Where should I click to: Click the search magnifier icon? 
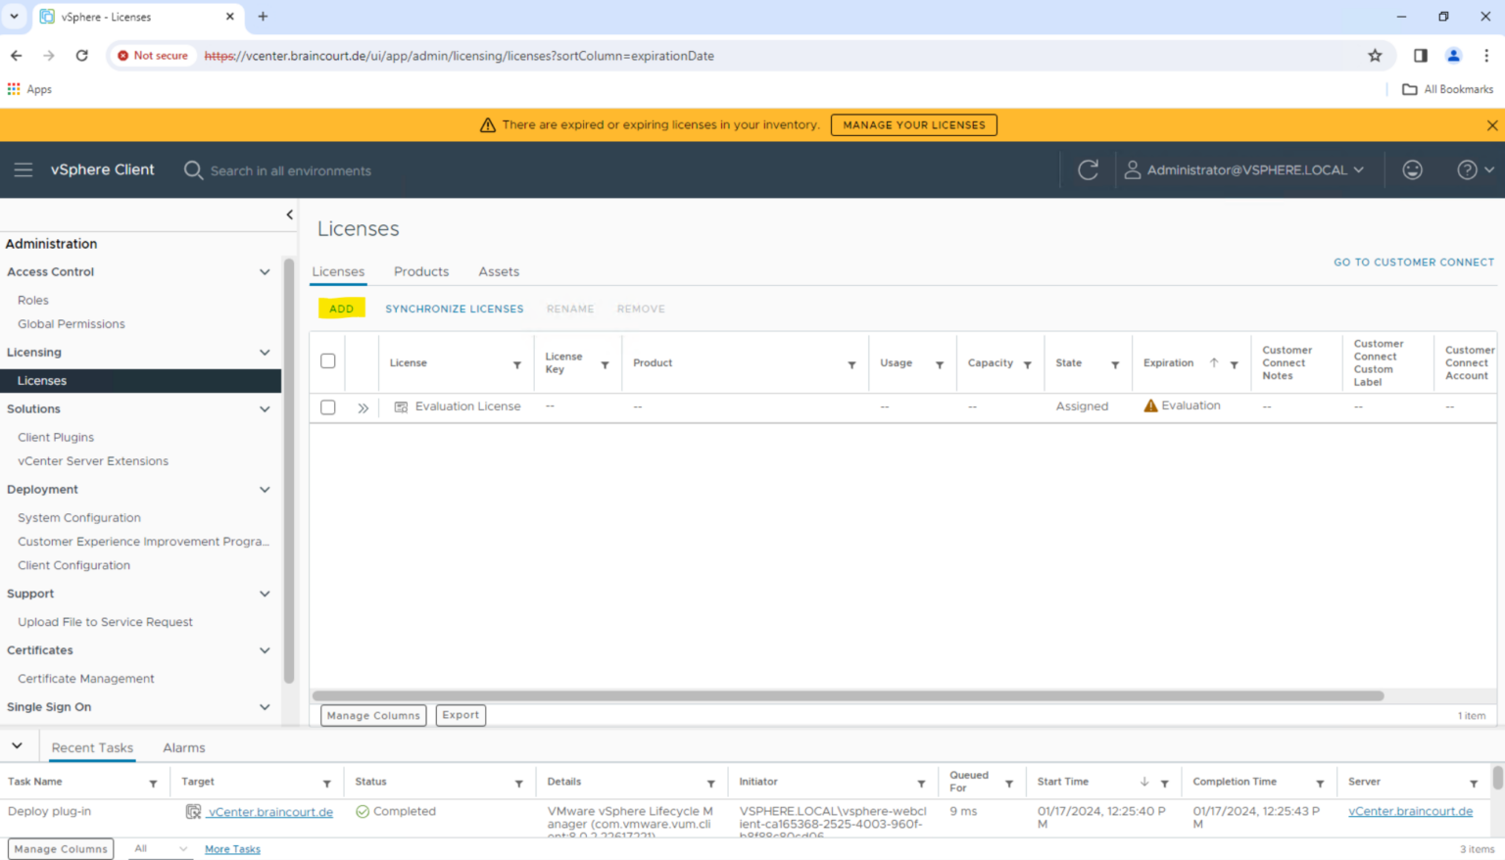pyautogui.click(x=193, y=169)
